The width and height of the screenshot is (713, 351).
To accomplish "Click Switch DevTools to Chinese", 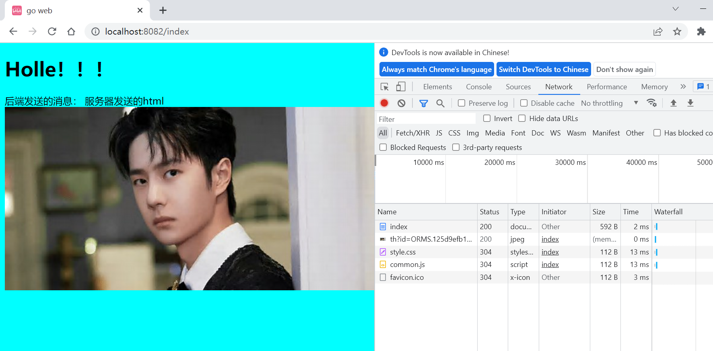I will tap(544, 70).
